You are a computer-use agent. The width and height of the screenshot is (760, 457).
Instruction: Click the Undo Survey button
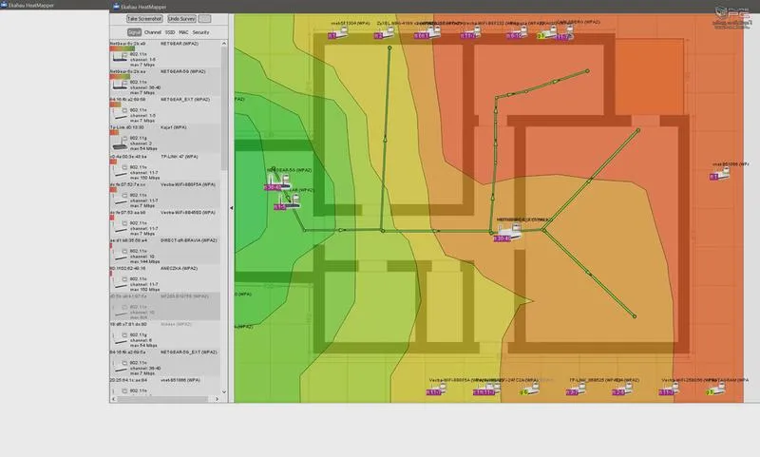(x=181, y=18)
